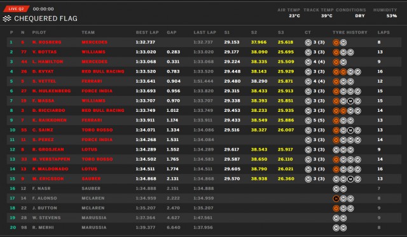
Task: Click V. Bottas driver name
Action: (x=45, y=52)
